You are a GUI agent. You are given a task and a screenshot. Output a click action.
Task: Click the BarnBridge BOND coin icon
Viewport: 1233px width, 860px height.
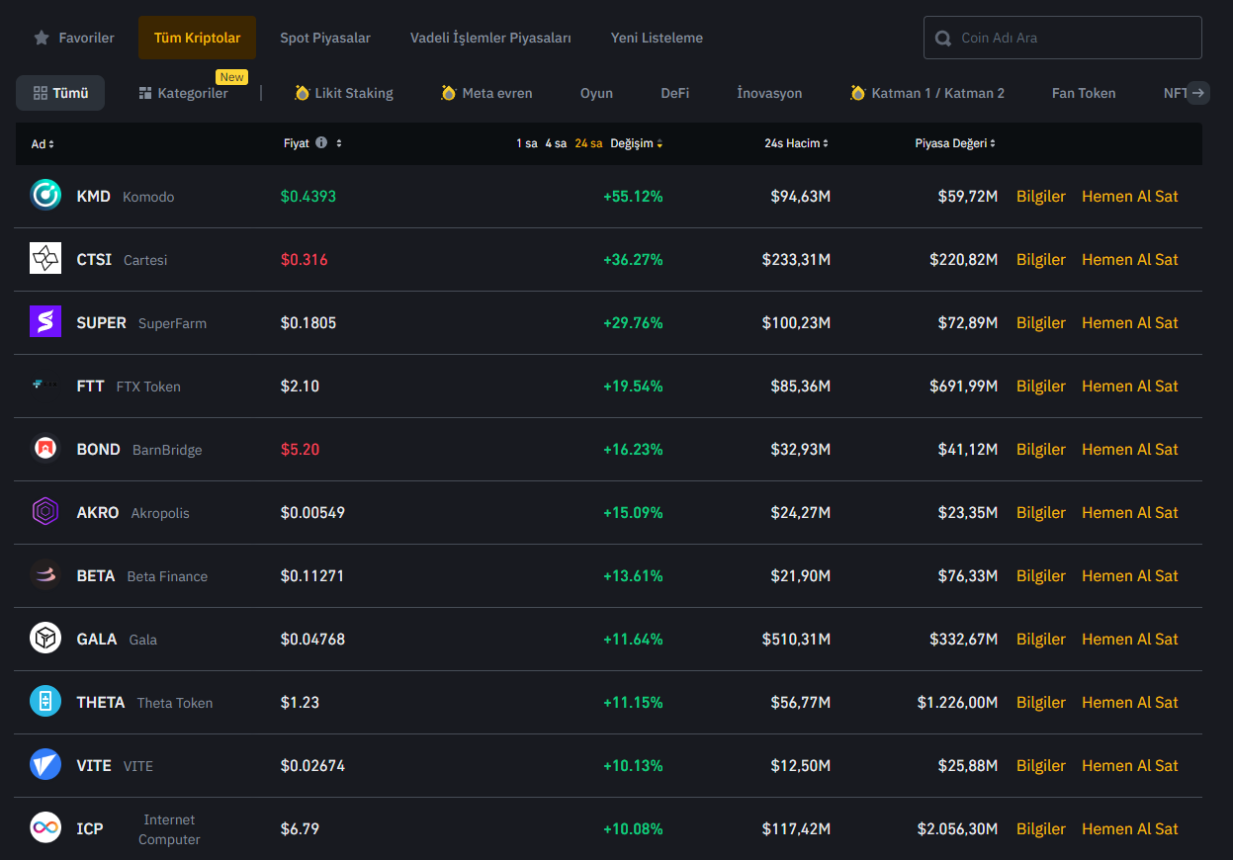tap(45, 449)
